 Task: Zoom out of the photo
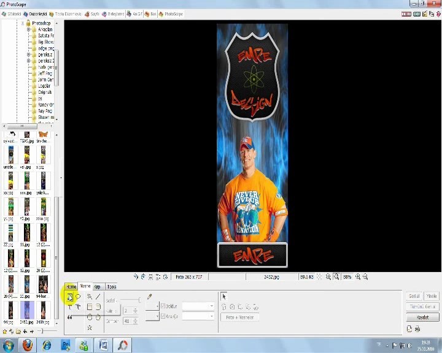[x=365, y=277]
